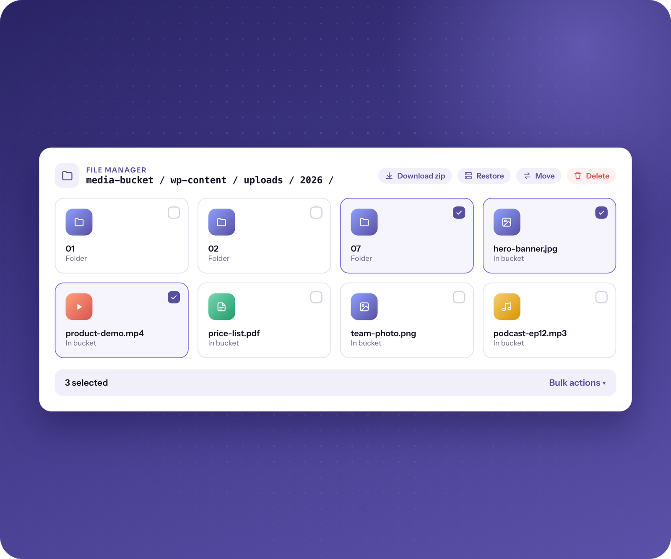
Task: Open the Bulk actions dropdown
Action: point(577,382)
